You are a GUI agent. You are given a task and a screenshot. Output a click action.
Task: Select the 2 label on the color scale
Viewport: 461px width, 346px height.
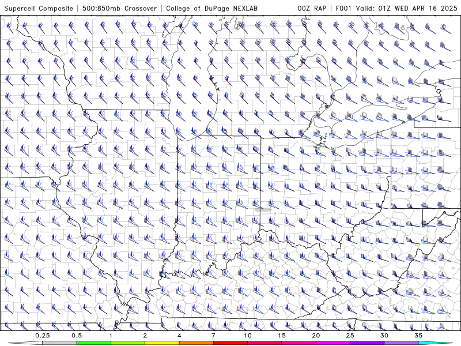(x=145, y=336)
